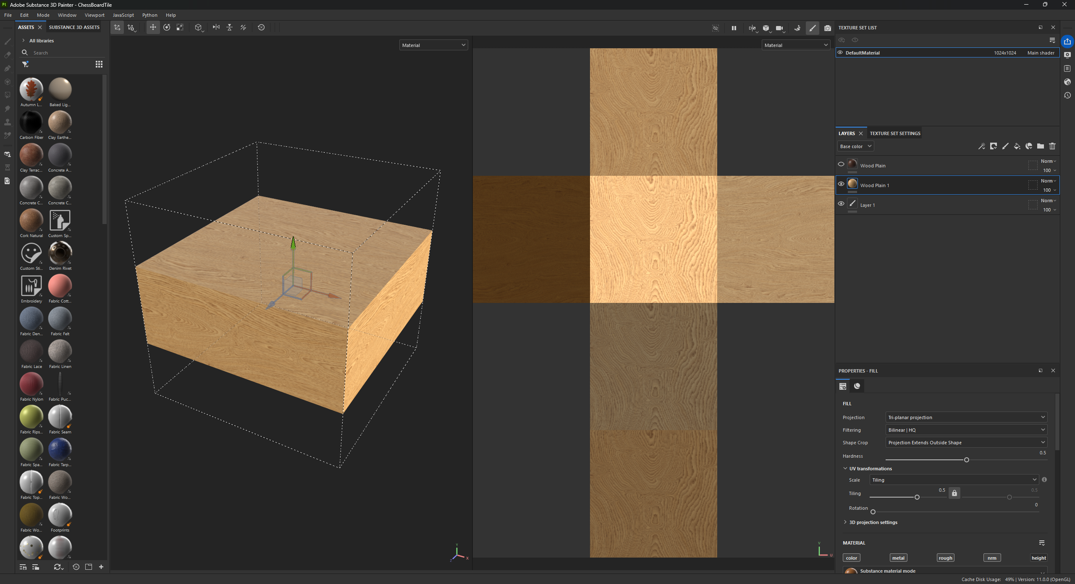Image resolution: width=1075 pixels, height=584 pixels.
Task: Add a fill layer with the bucket icon
Action: [1017, 146]
